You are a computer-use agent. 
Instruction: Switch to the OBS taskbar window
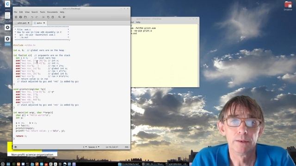(153, 164)
